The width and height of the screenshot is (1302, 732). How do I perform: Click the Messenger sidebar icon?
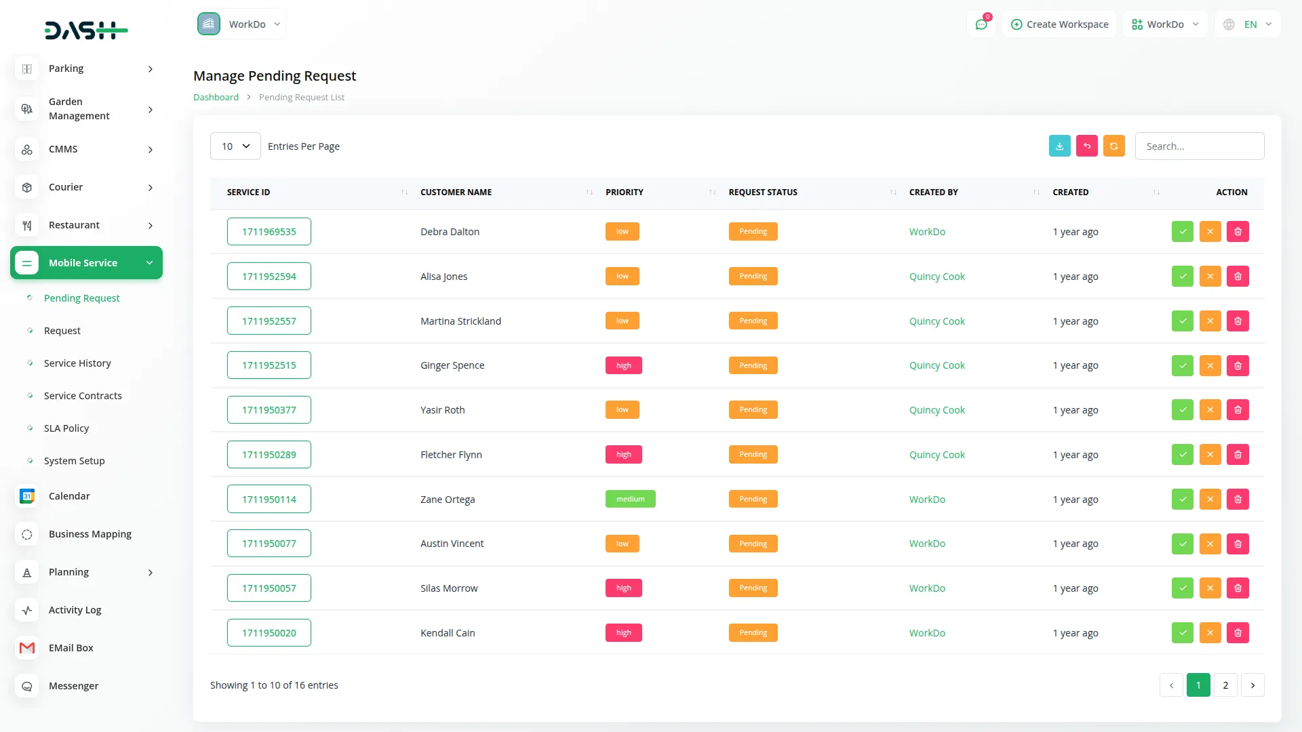click(27, 686)
